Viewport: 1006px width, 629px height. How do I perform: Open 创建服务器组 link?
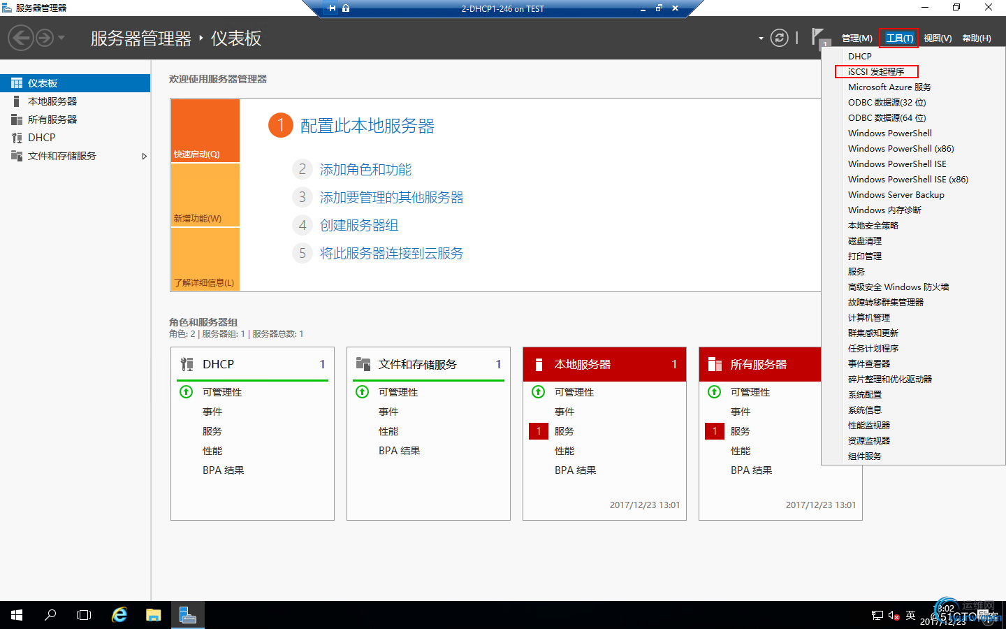pos(359,226)
